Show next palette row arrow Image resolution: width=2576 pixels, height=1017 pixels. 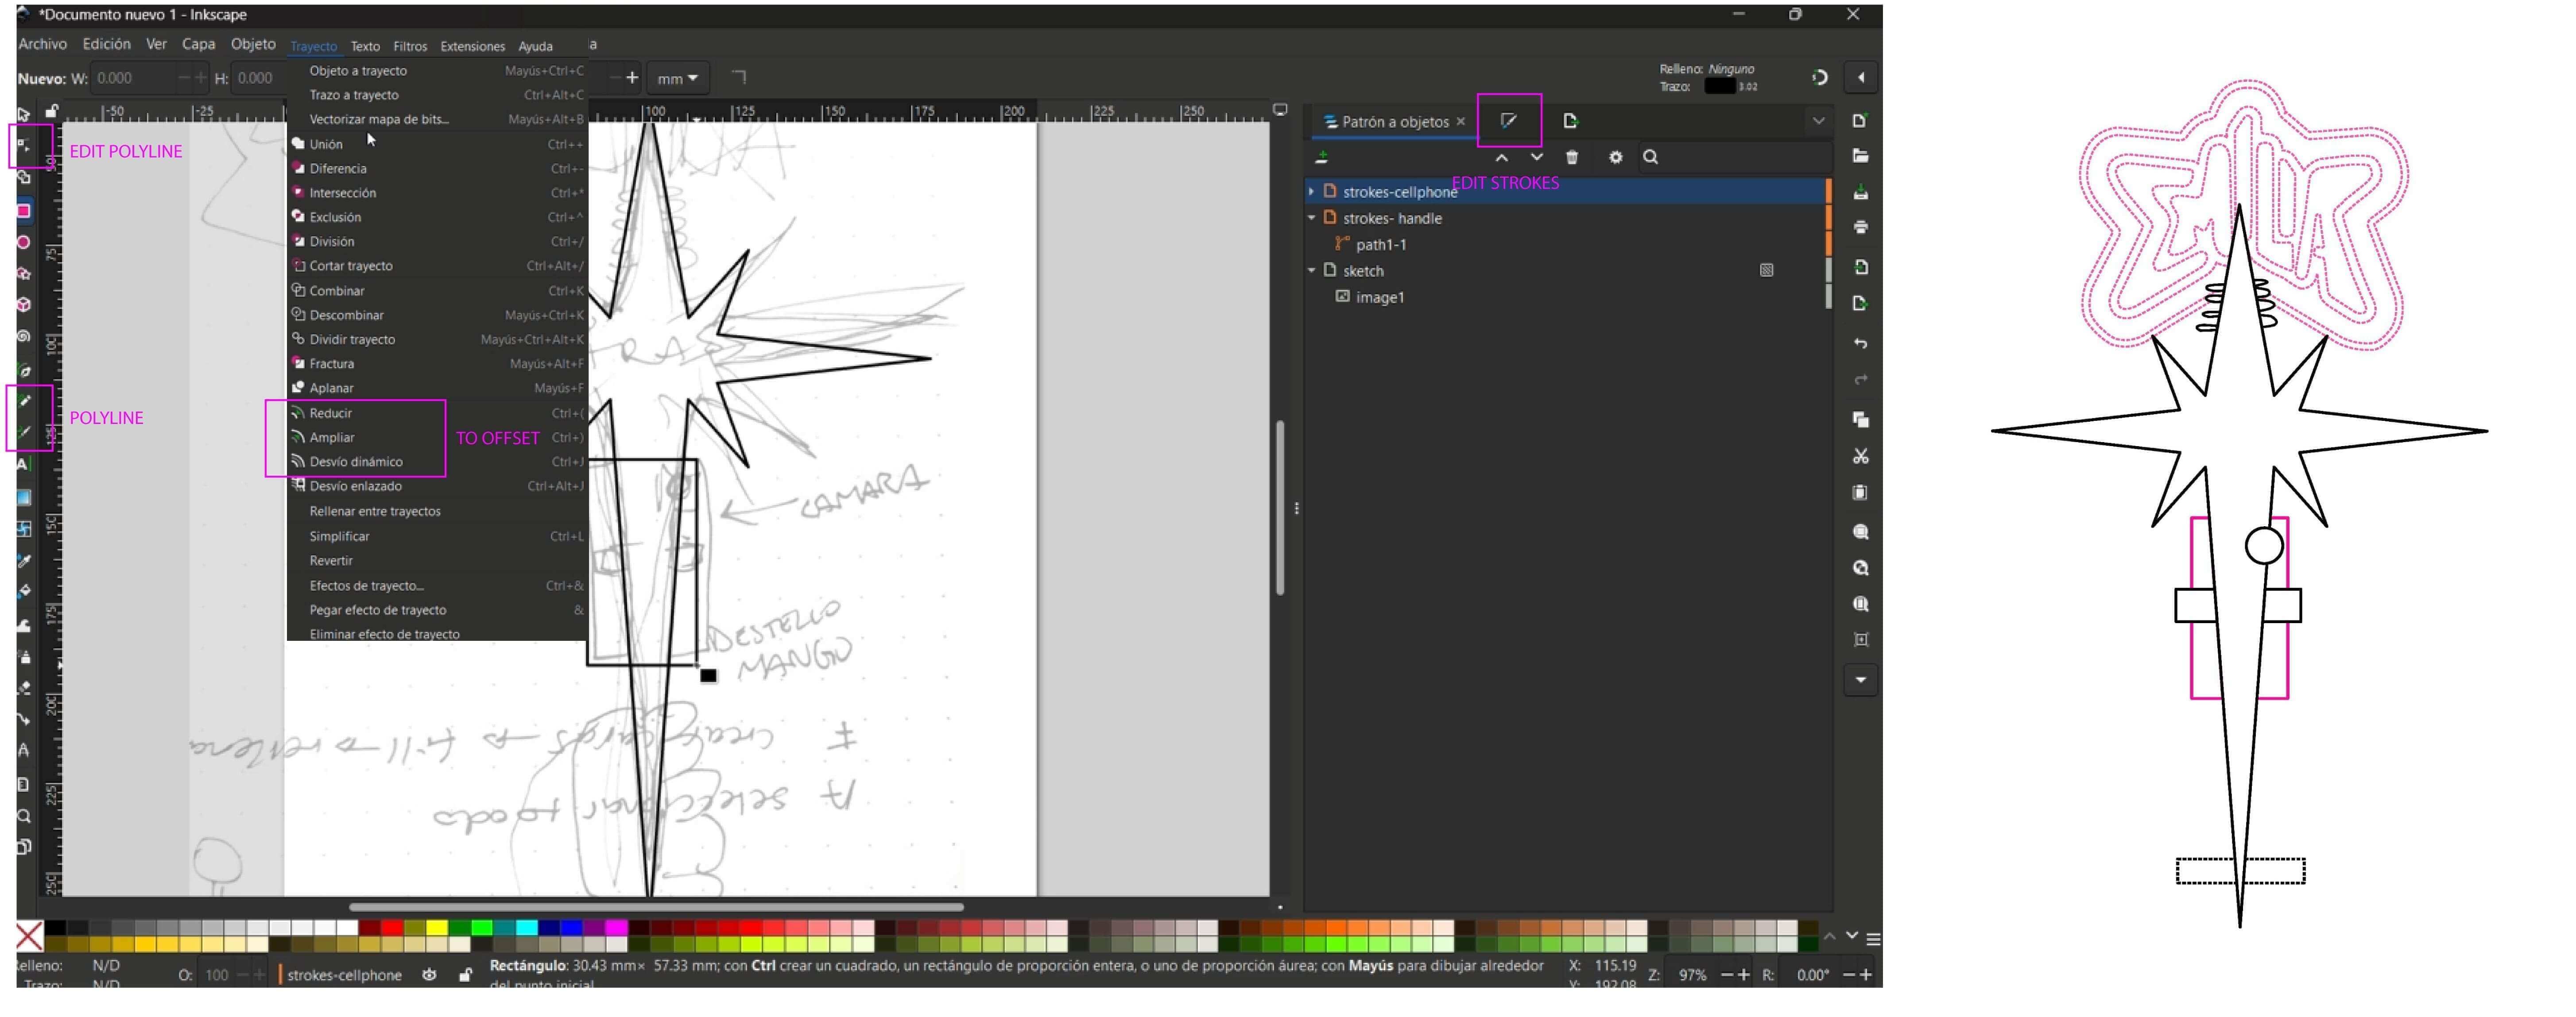tap(1852, 936)
